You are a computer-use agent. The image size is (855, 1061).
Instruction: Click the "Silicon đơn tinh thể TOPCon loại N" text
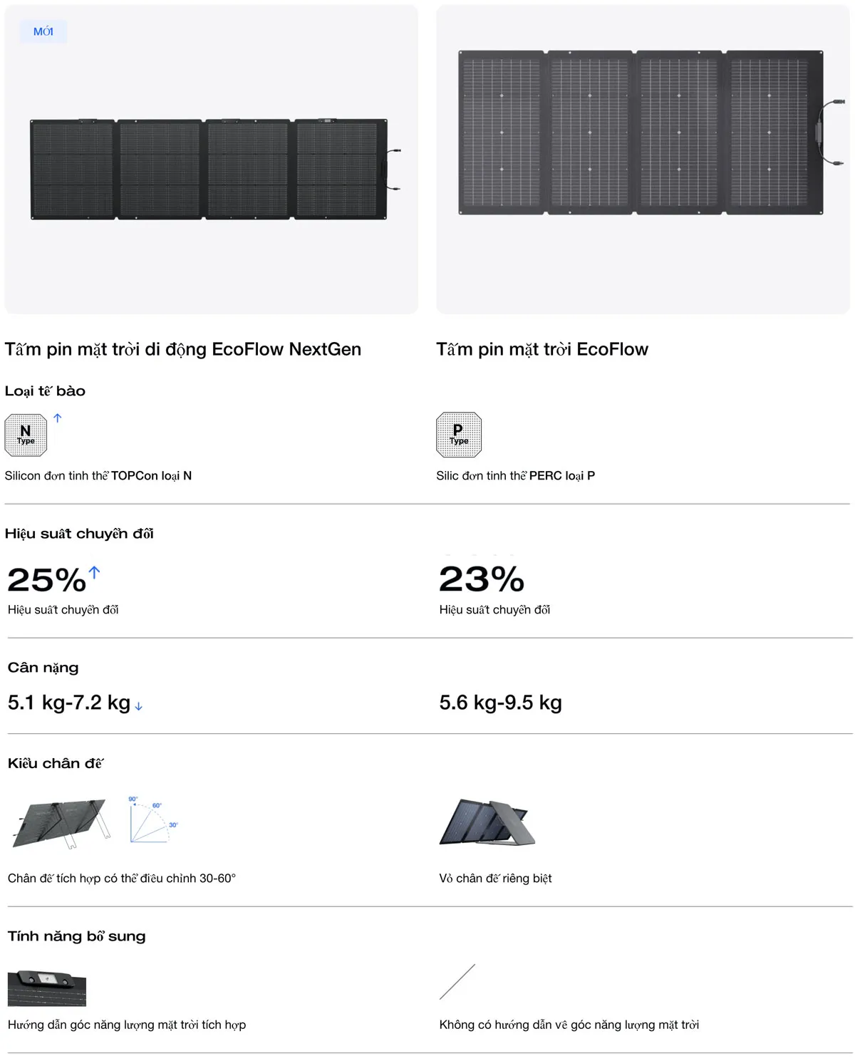coord(98,475)
